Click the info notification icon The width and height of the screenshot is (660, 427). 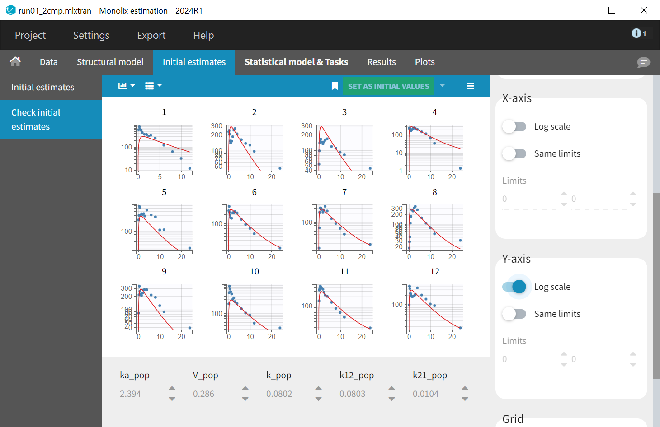(x=638, y=33)
